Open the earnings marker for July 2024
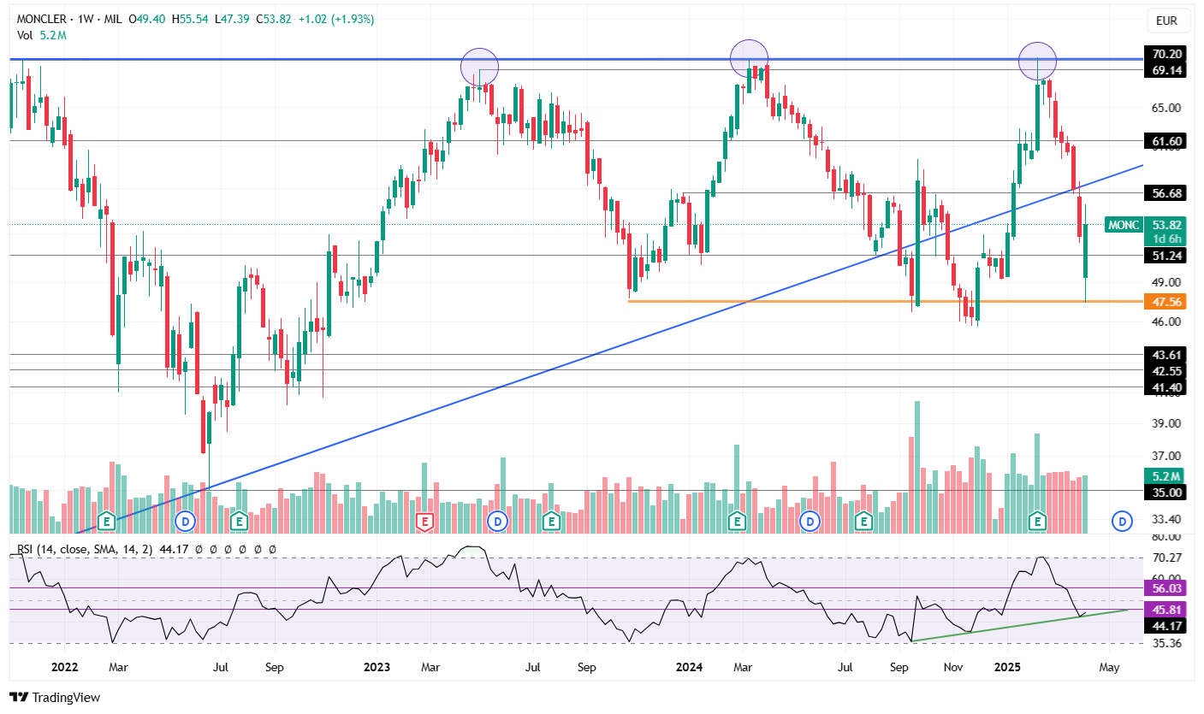Screen dimensions: 1204x714 (x=863, y=520)
